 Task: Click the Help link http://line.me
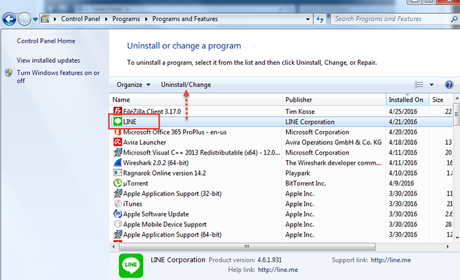click(x=278, y=270)
